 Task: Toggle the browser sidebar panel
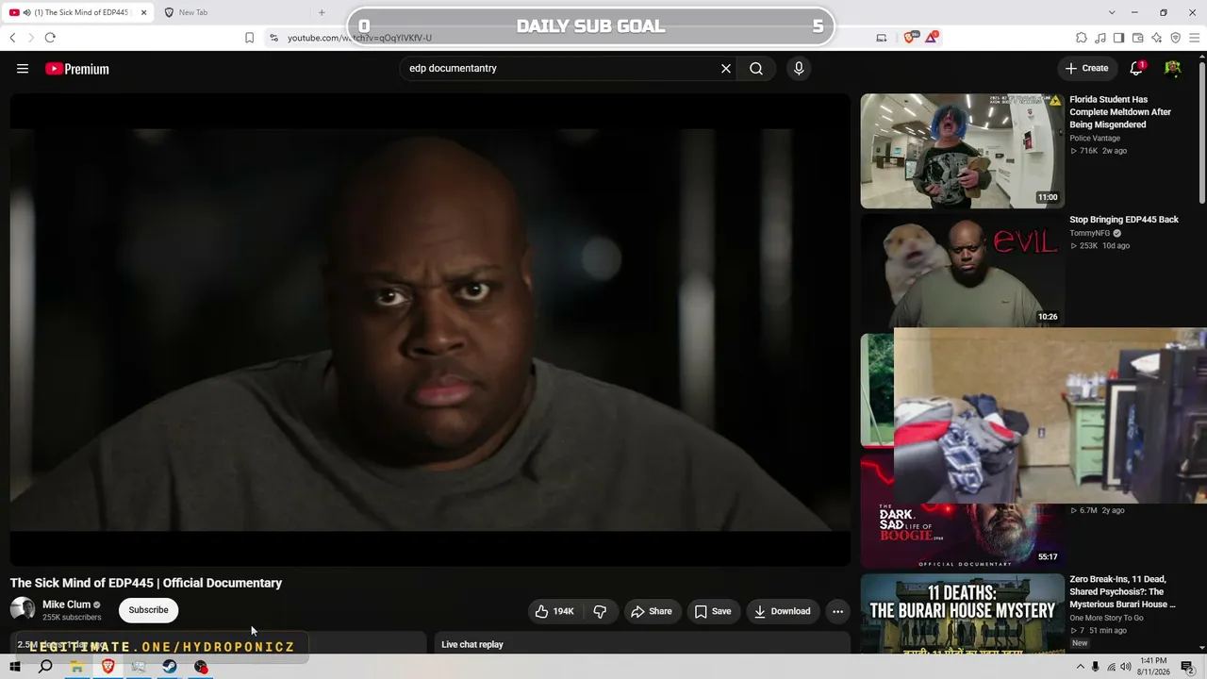(1119, 38)
